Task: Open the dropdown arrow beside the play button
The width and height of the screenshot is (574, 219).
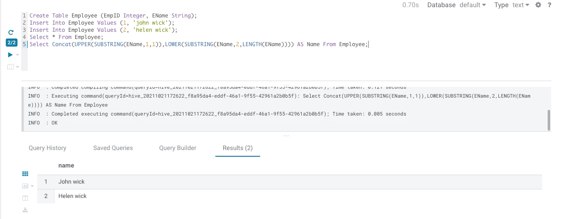Action: (17, 55)
